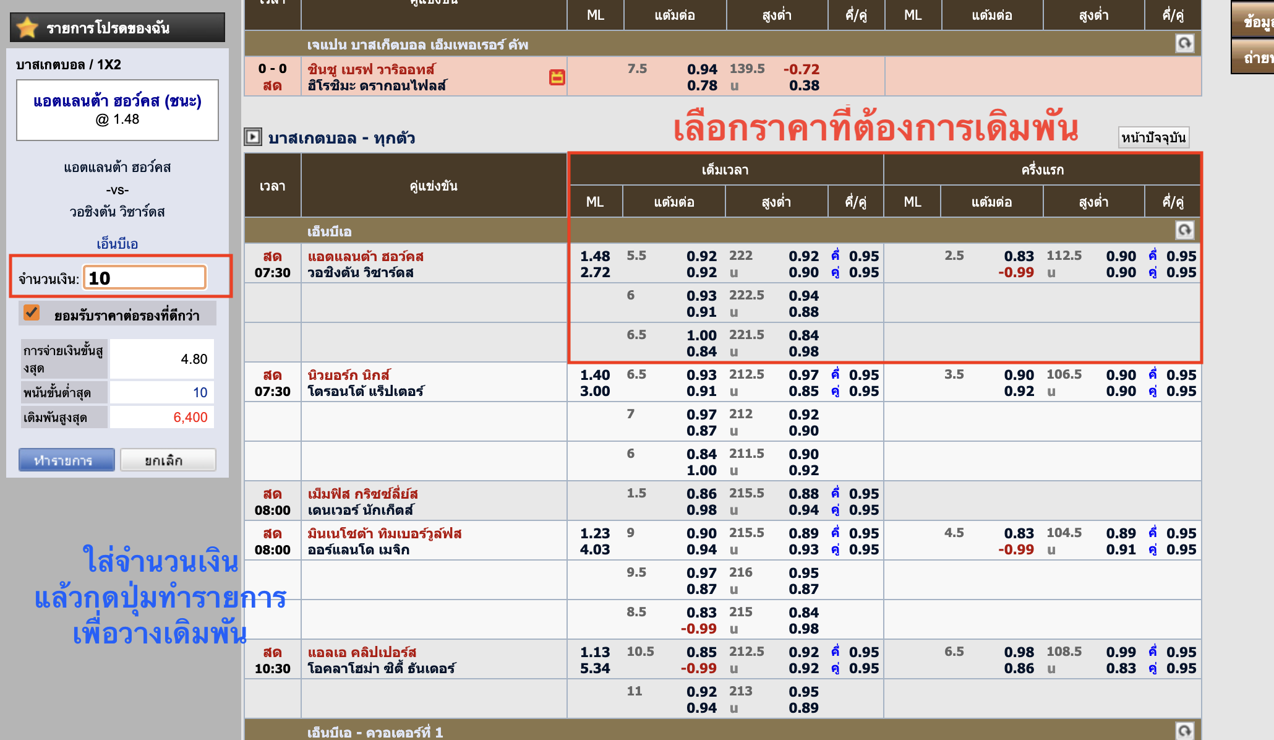The width and height of the screenshot is (1274, 740).
Task: Click the first half column header
Action: [1042, 170]
